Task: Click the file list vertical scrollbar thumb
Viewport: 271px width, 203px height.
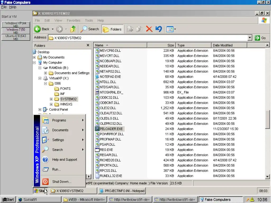Action: pos(267,119)
